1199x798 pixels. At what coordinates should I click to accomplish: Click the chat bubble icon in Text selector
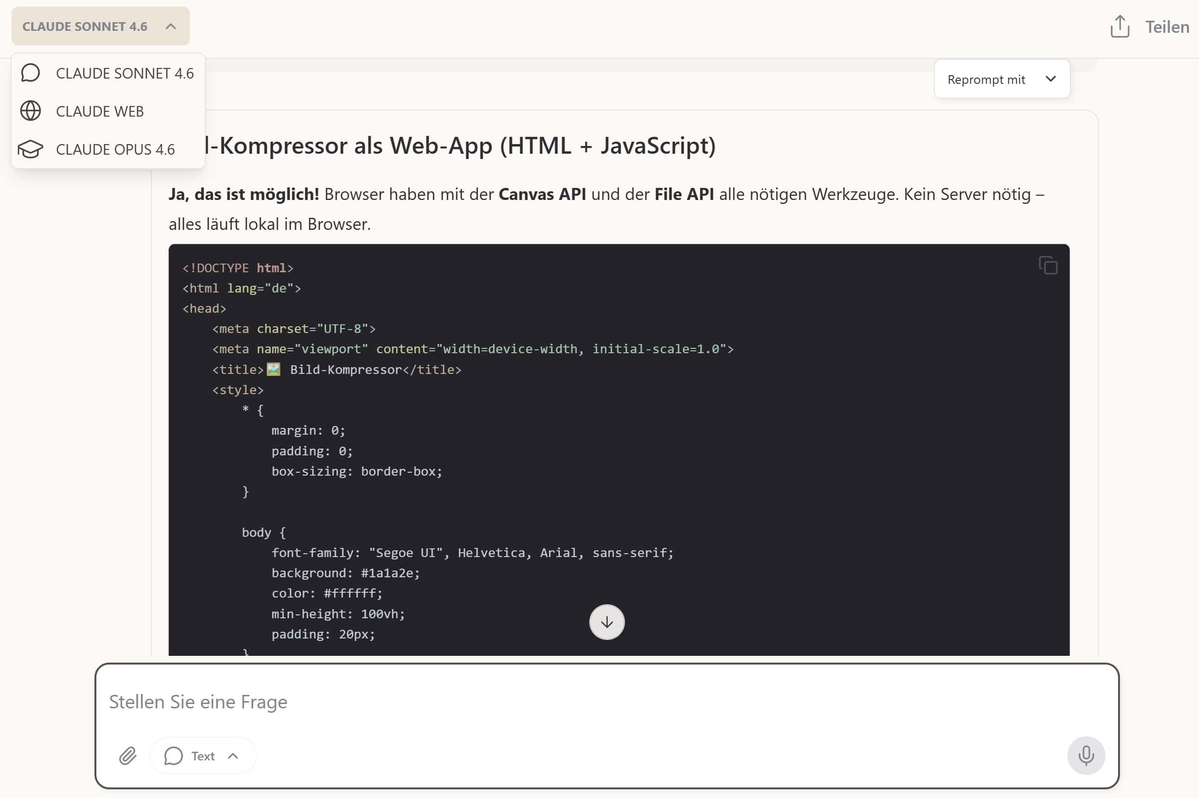[173, 756]
